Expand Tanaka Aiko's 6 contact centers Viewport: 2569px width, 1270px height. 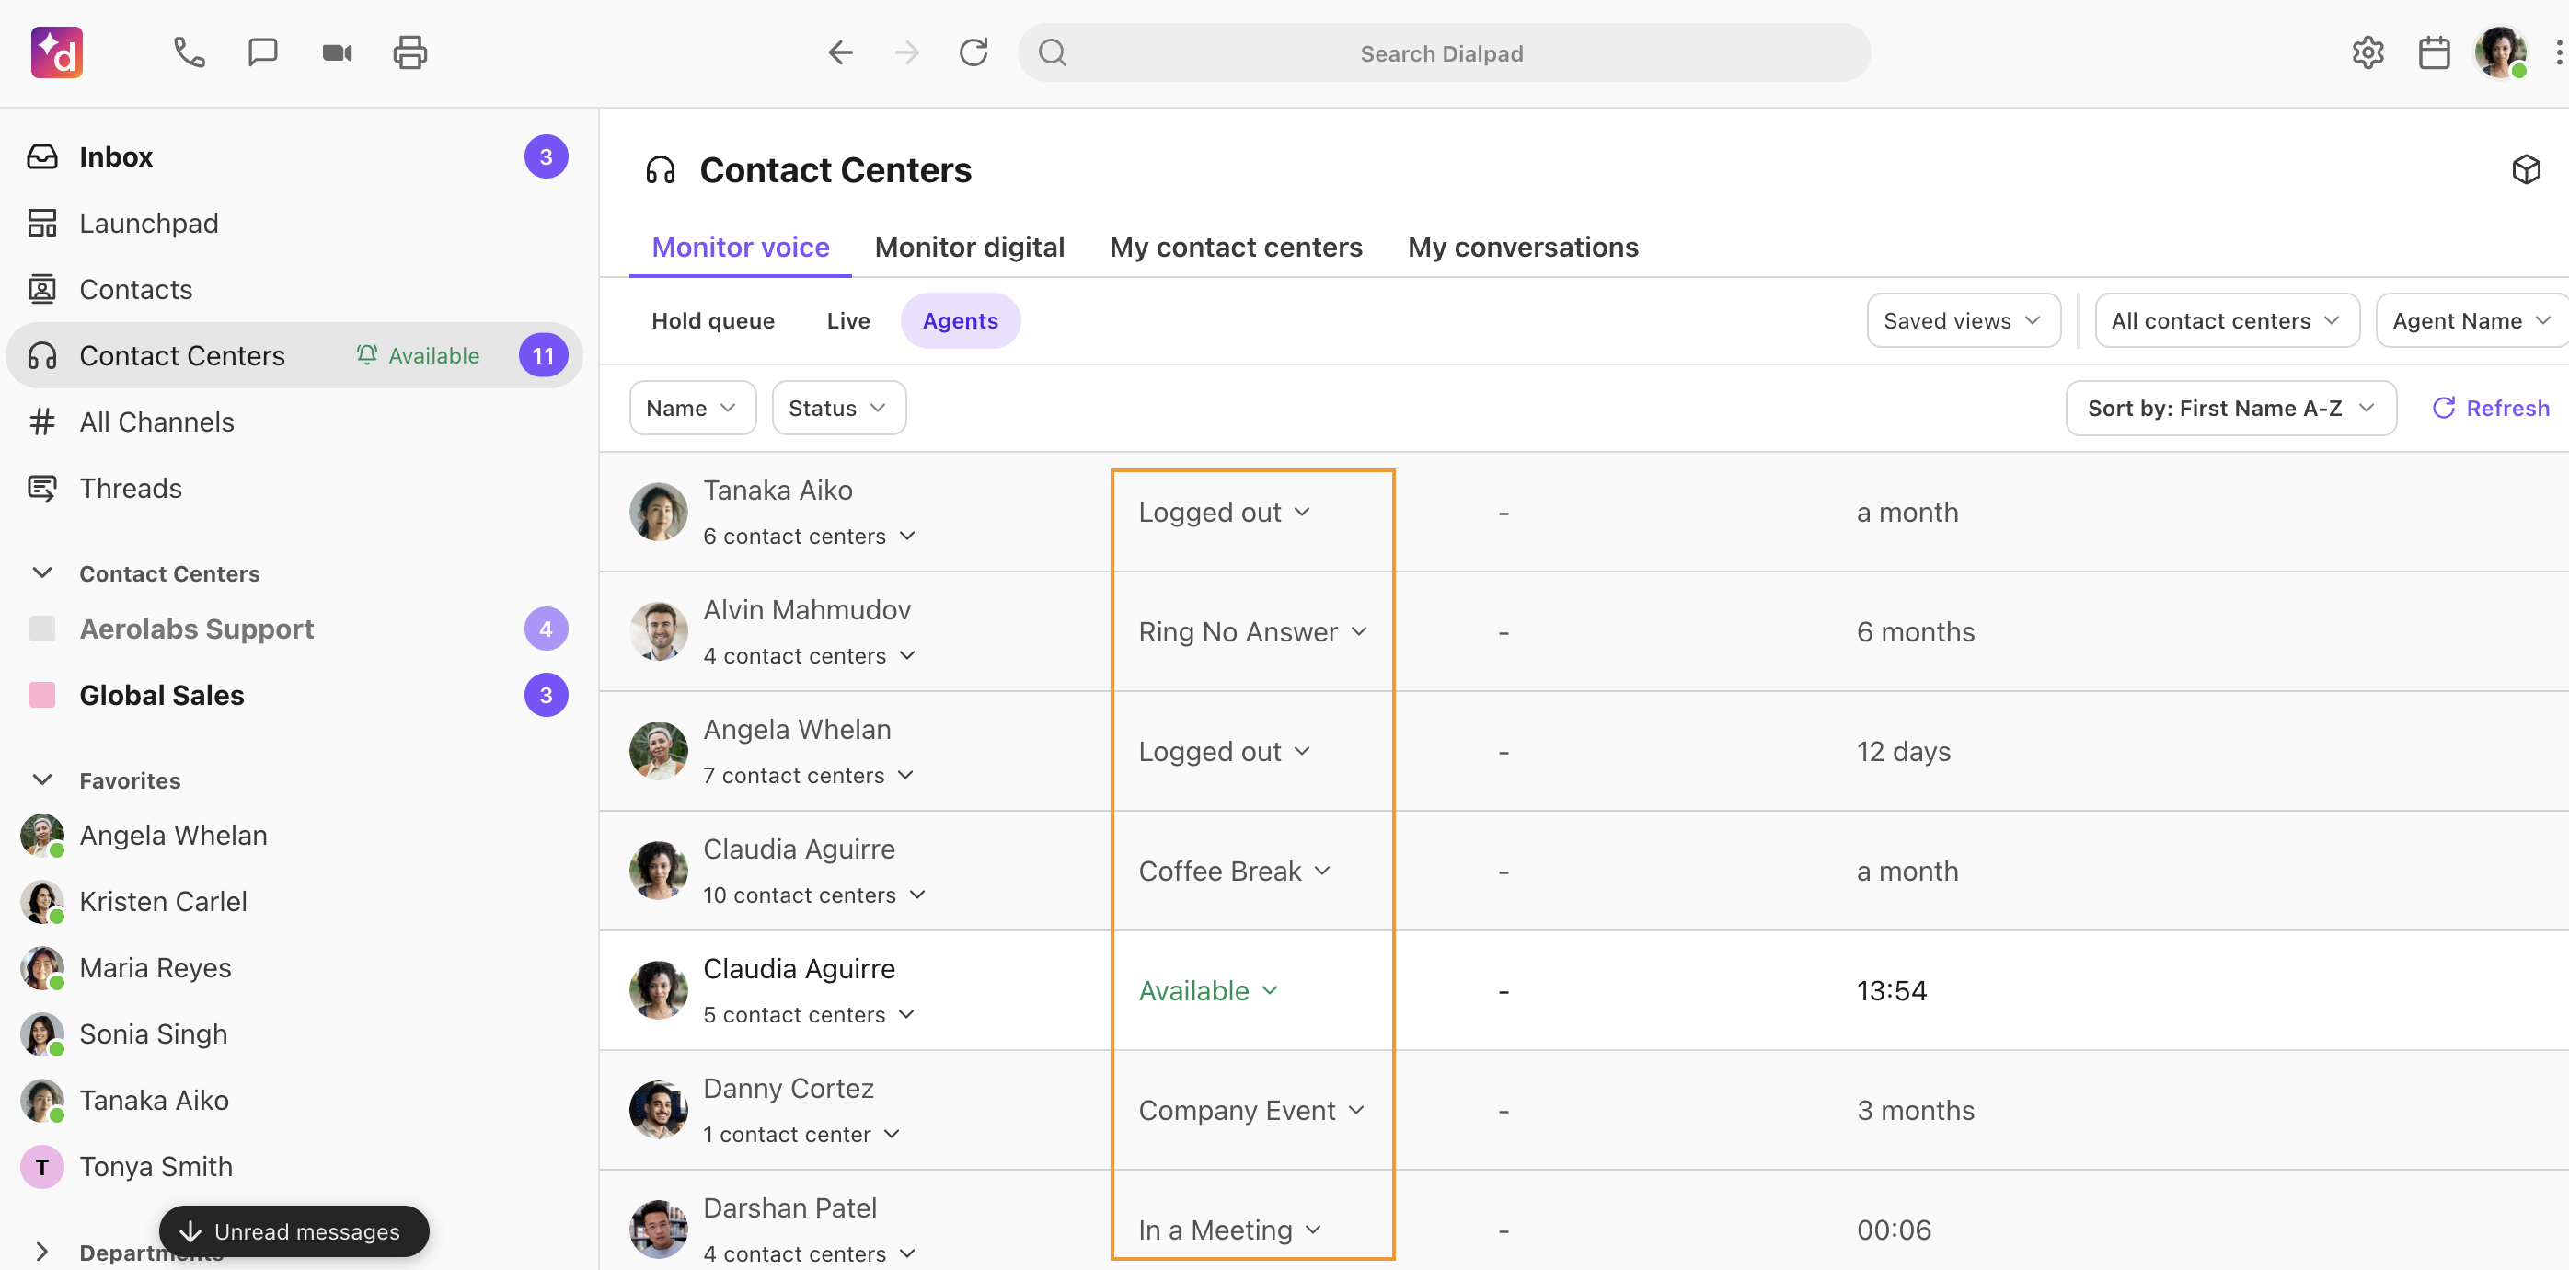[x=809, y=536]
